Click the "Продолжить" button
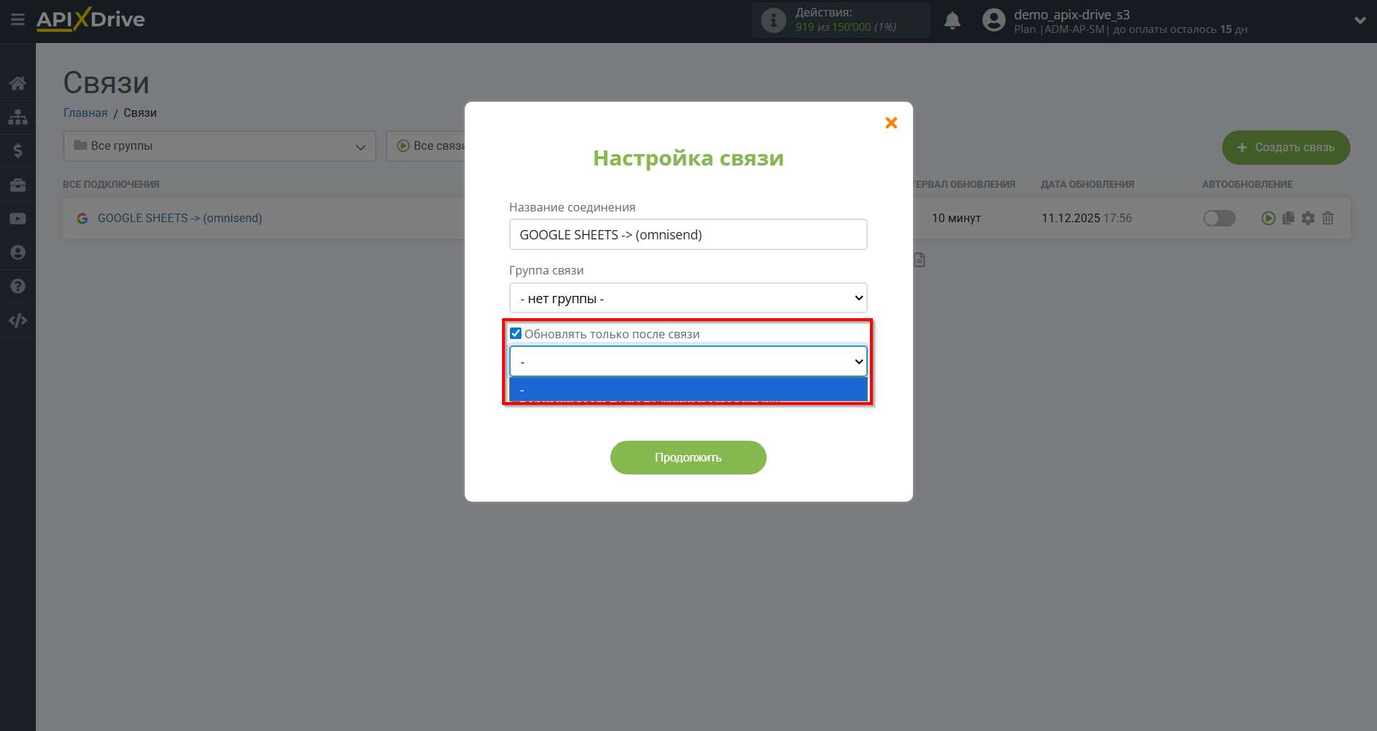Viewport: 1377px width, 731px height. 688,457
